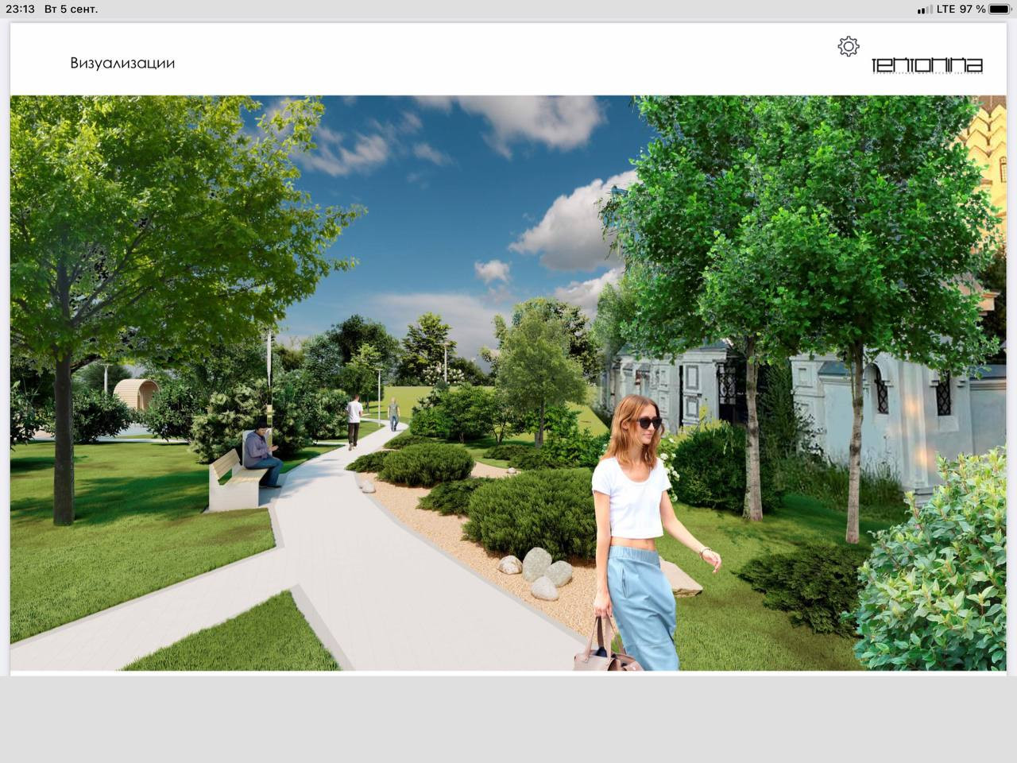Click the stylized company logo at top right
Image resolution: width=1017 pixels, height=763 pixels.
click(x=926, y=65)
